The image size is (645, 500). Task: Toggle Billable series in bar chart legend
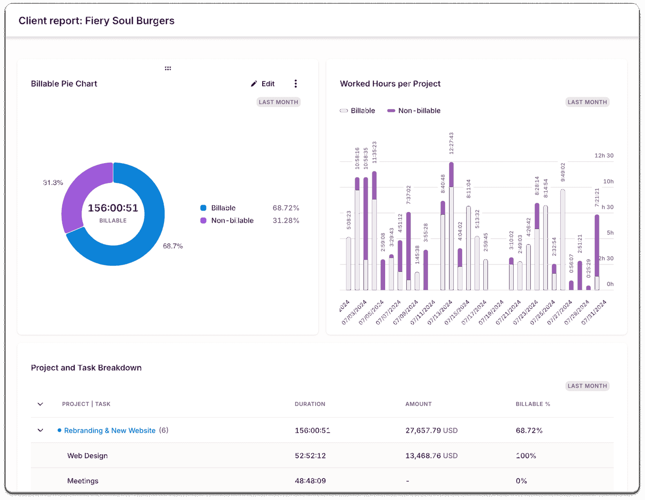(358, 111)
